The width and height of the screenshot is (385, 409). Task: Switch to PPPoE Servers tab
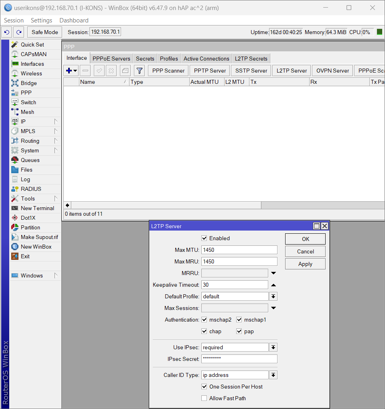click(111, 59)
